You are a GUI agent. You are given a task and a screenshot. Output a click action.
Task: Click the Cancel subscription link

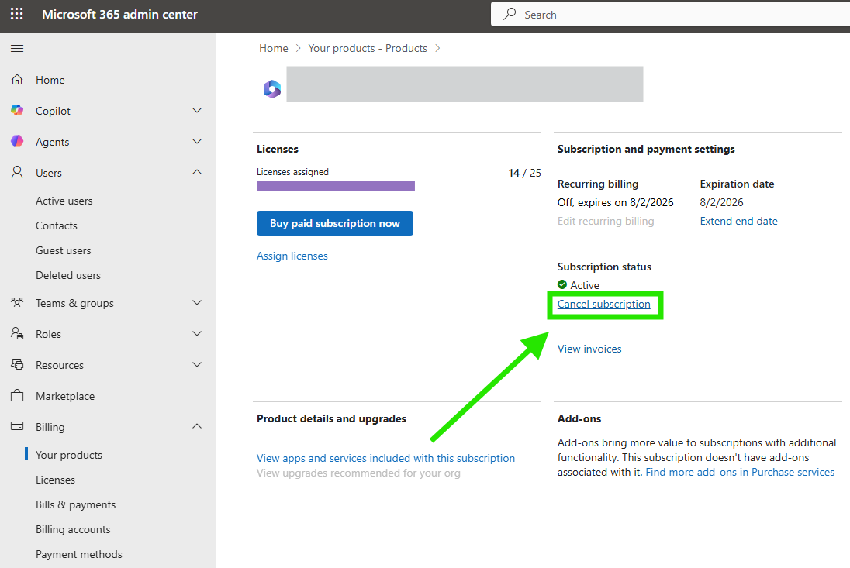604,305
